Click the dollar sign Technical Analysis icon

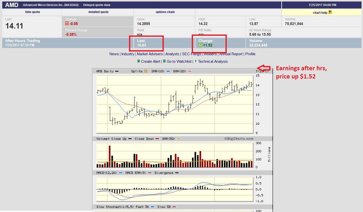tap(195, 61)
